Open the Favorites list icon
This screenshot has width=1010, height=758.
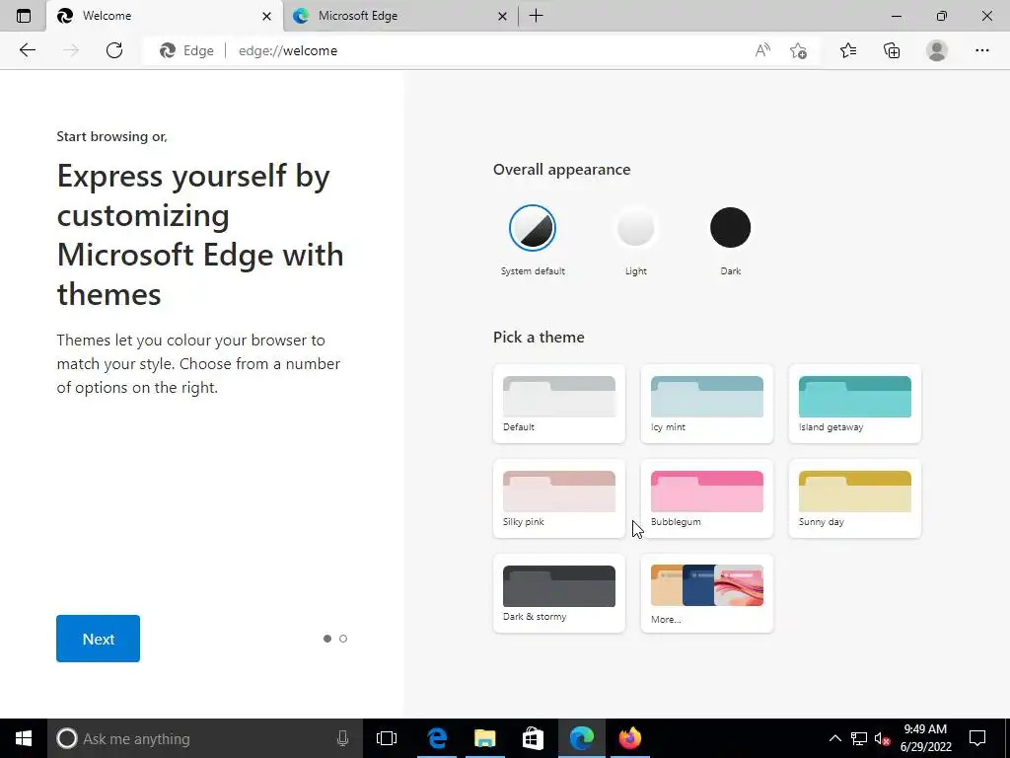coord(848,50)
